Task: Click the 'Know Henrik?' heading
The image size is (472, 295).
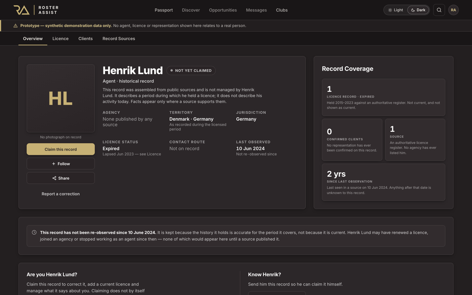Action: click(265, 275)
